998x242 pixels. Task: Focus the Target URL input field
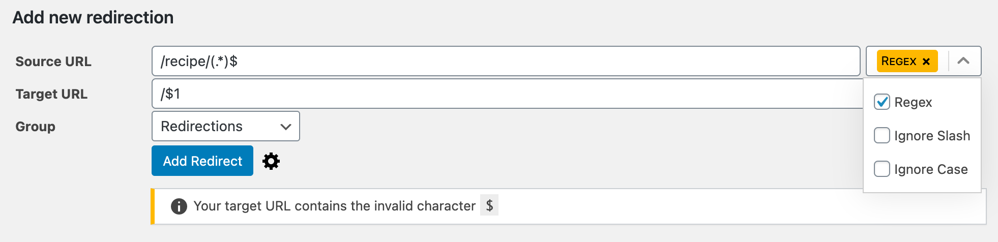pos(508,94)
